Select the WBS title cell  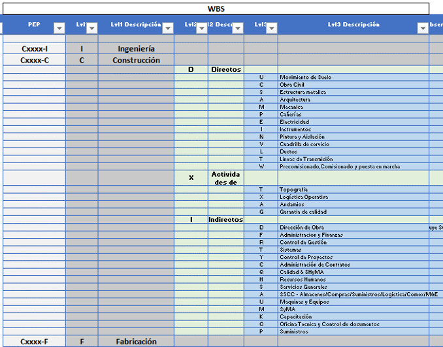click(x=216, y=9)
